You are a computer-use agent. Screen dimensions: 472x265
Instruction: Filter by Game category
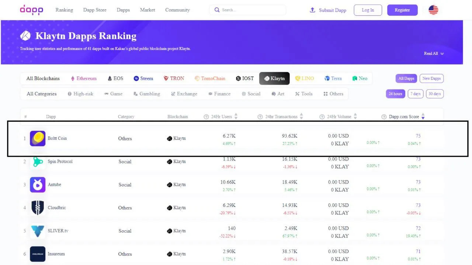113,94
